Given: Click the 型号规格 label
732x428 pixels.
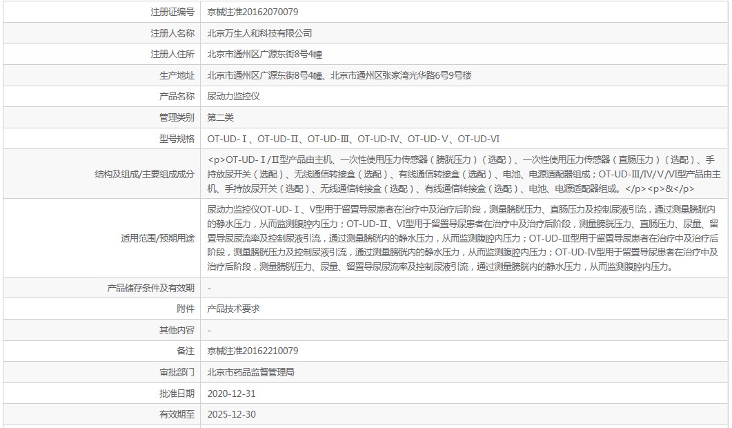Looking at the screenshot, I should coord(177,139).
